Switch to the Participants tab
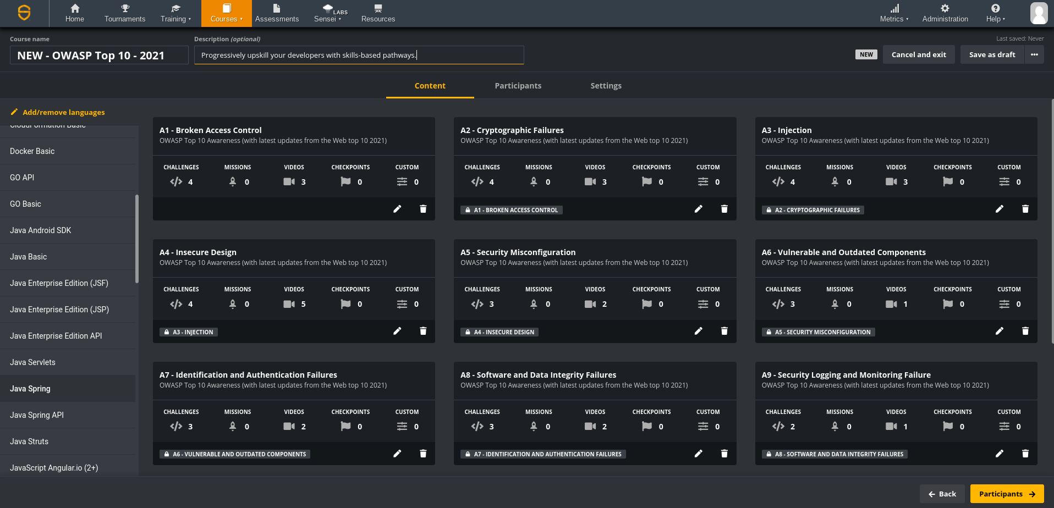Screen dimensions: 1054x508 click(518, 86)
